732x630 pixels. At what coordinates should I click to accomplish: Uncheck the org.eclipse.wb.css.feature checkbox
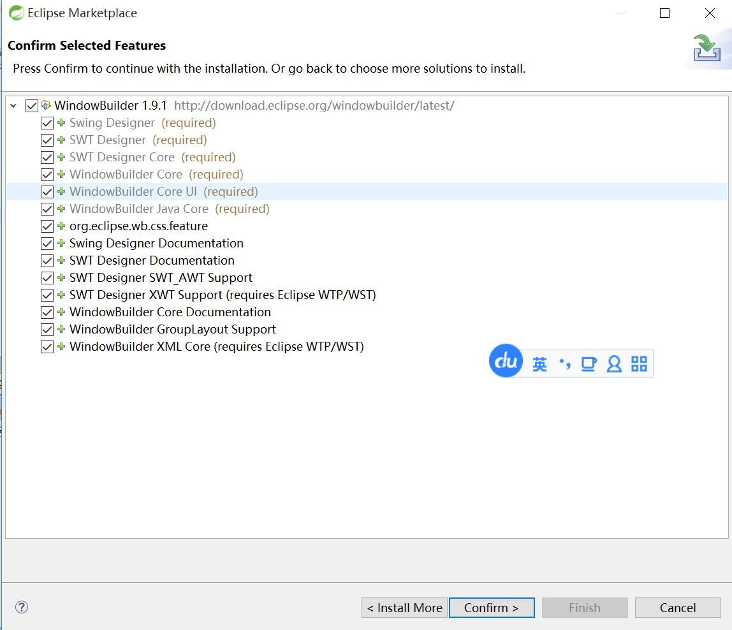pos(47,226)
